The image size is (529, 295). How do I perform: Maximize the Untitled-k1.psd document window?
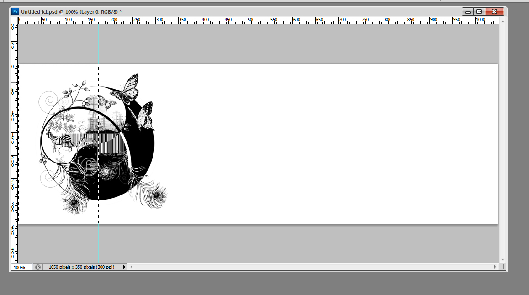479,11
